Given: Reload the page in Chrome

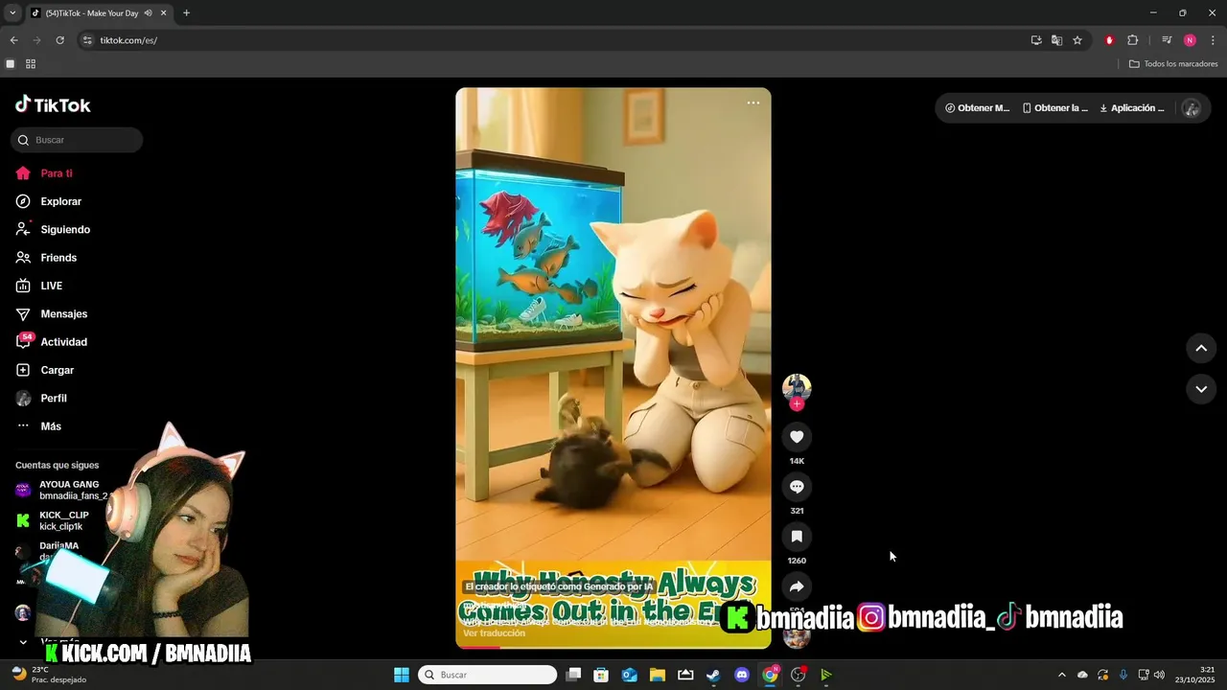Looking at the screenshot, I should click(59, 40).
